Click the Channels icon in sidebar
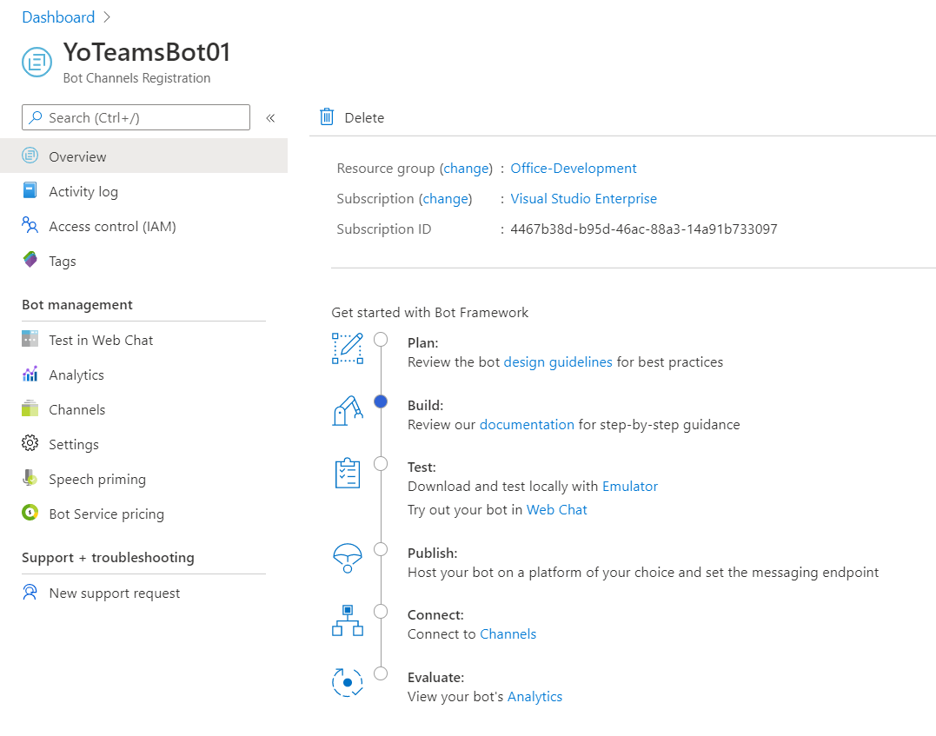This screenshot has width=936, height=736. coord(30,409)
